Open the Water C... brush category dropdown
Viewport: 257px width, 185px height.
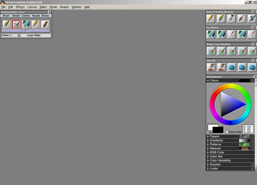10,35
